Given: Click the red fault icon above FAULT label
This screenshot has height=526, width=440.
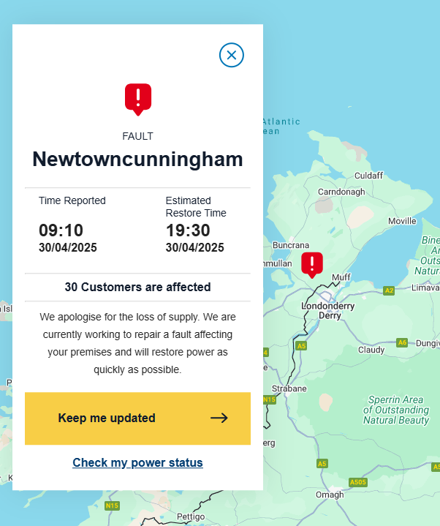Looking at the screenshot, I should pos(137,98).
